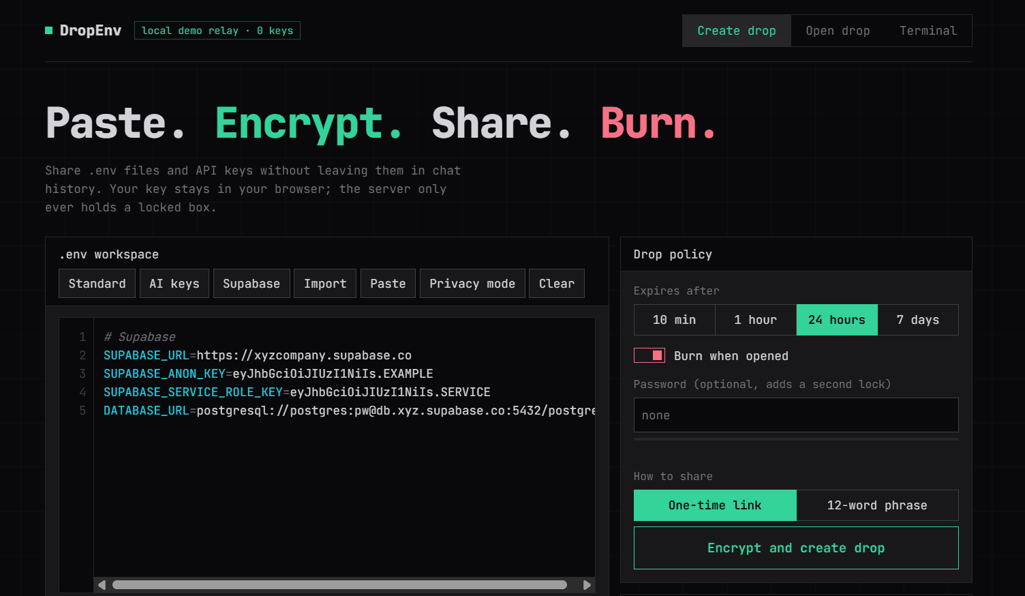Set expiry to 24 hours
1025x596 pixels.
click(x=837, y=320)
